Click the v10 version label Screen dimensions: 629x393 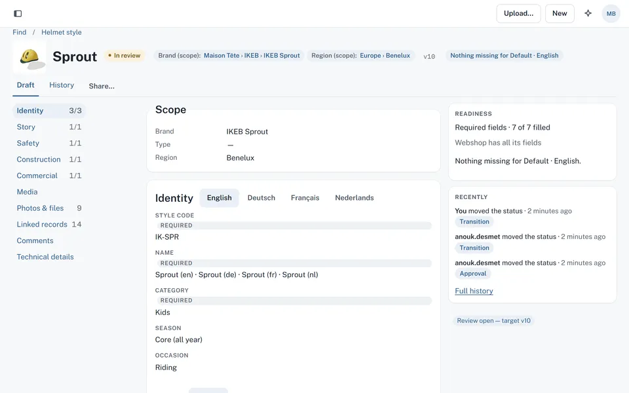click(x=429, y=56)
